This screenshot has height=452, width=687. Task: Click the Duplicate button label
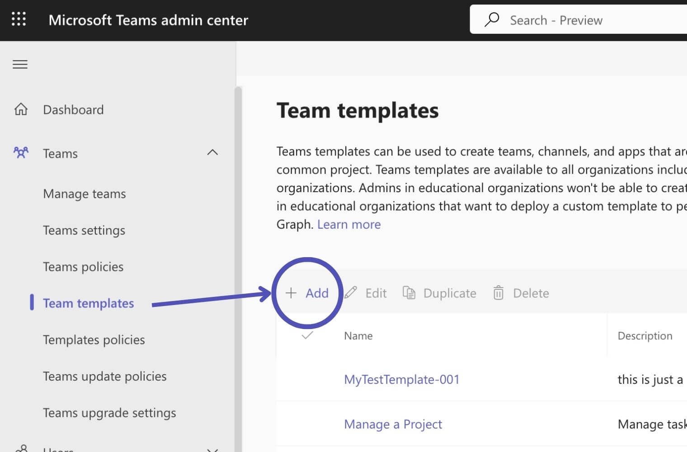click(450, 293)
